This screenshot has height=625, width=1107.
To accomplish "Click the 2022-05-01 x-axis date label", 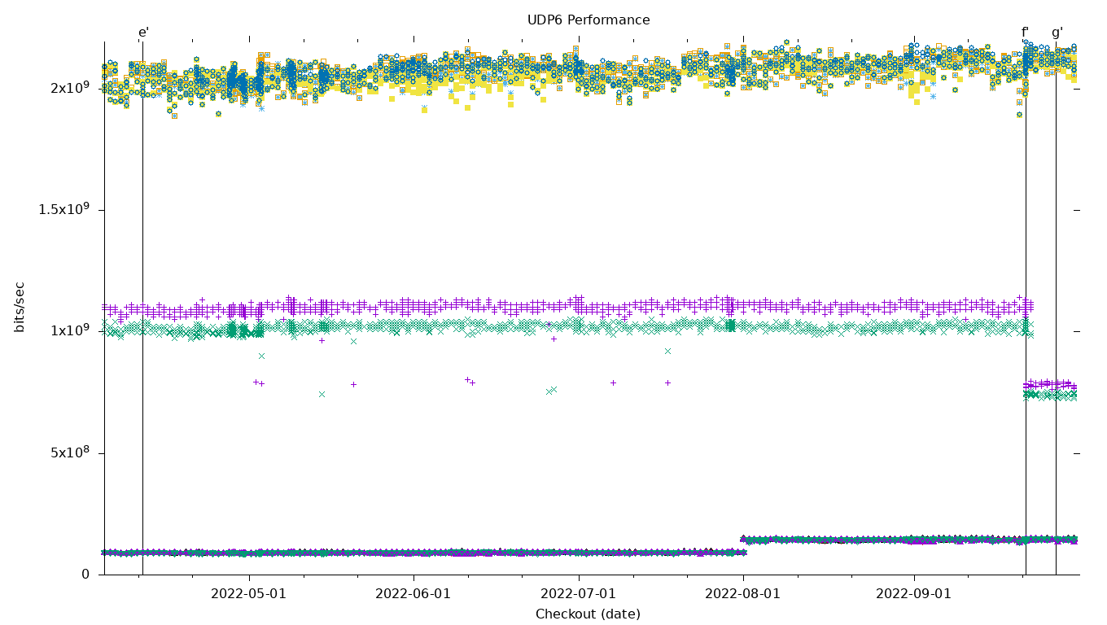I will point(248,594).
